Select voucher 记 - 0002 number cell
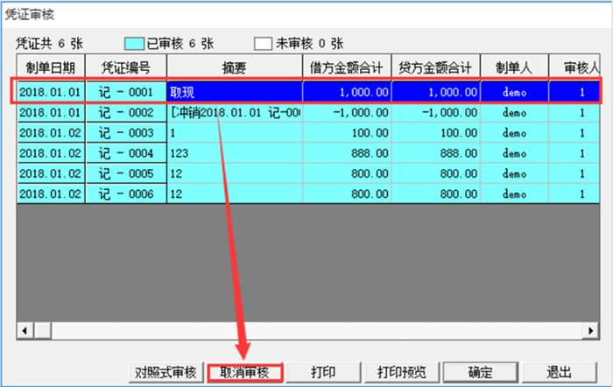 [126, 113]
